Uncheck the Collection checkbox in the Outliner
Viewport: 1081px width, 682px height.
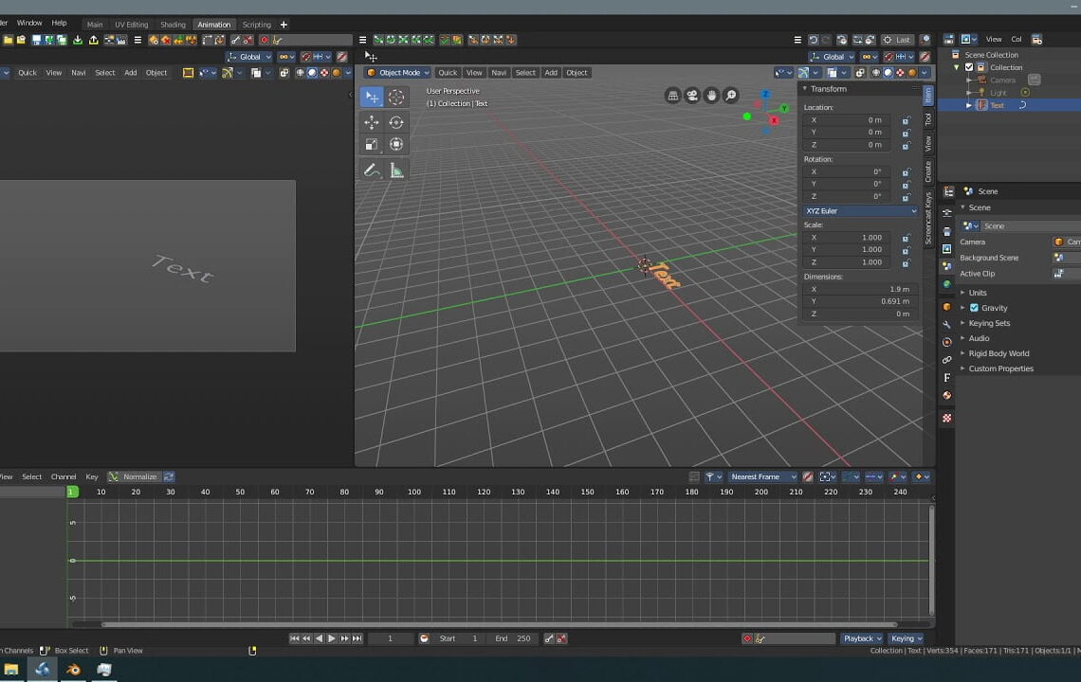click(x=969, y=67)
